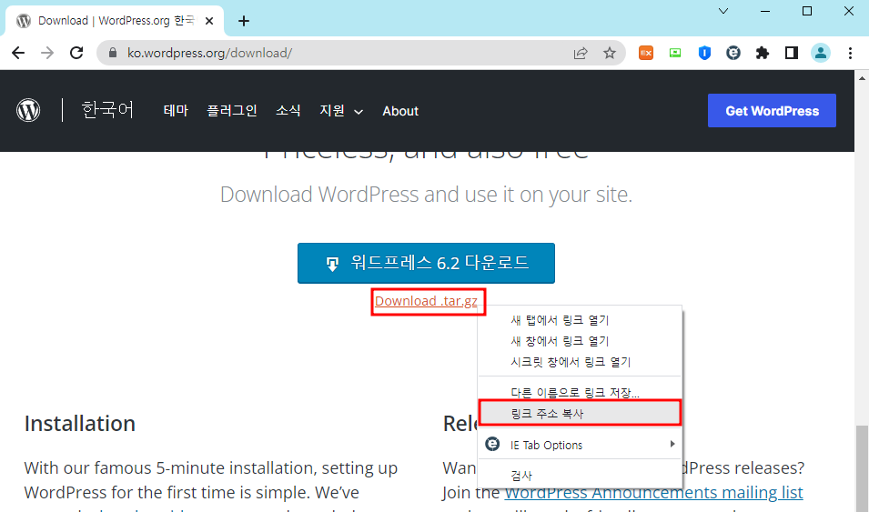Choose 시크릿 창에서 링크 열기
This screenshot has width=869, height=512.
click(579, 362)
